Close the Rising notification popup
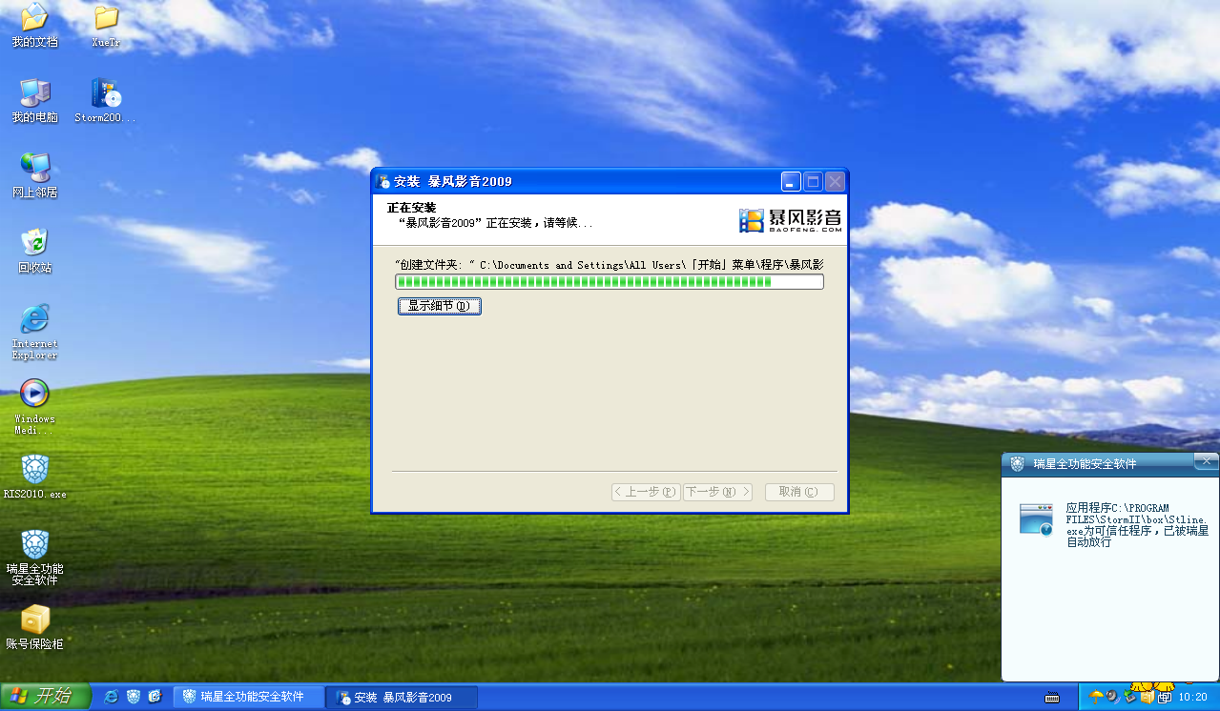The width and height of the screenshot is (1220, 711). 1207,461
